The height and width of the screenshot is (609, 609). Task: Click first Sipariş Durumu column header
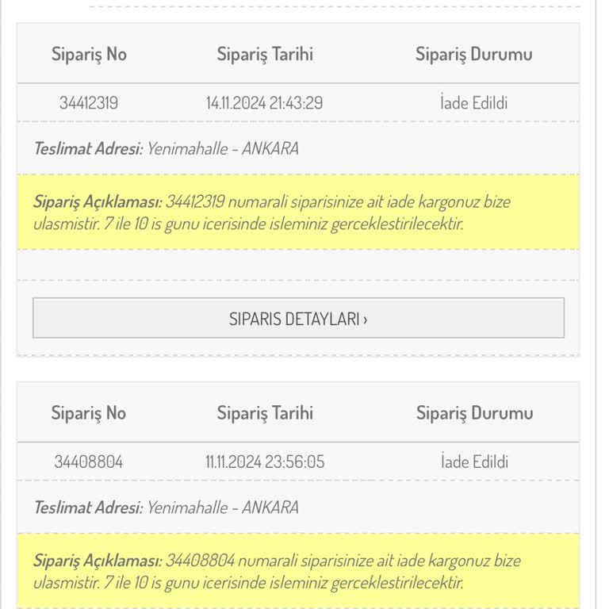coord(474,54)
